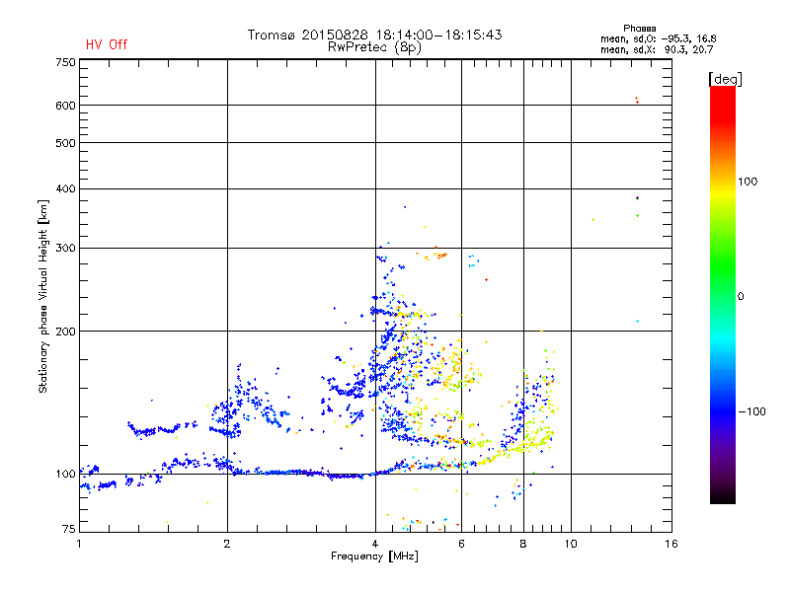This screenshot has height=592, width=790.
Task: Click the '1' frequency axis tick
Action: coord(79,544)
